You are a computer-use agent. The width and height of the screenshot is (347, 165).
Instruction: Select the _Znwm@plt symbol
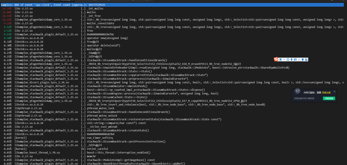pyautogui.click(x=94, y=53)
